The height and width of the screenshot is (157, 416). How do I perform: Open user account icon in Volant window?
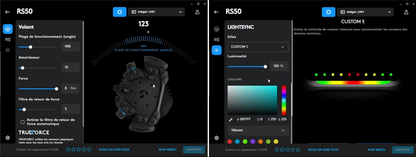197,12
